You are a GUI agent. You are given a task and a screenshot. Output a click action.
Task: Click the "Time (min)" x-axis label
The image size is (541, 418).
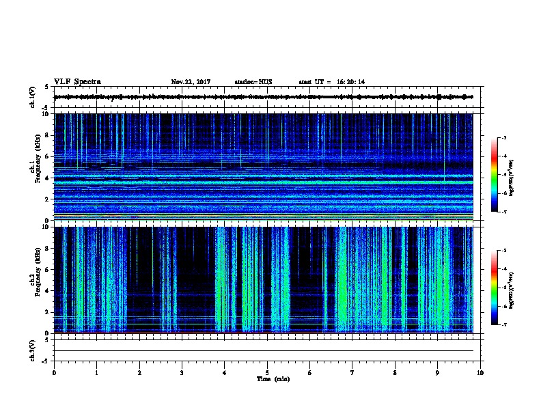(x=273, y=379)
